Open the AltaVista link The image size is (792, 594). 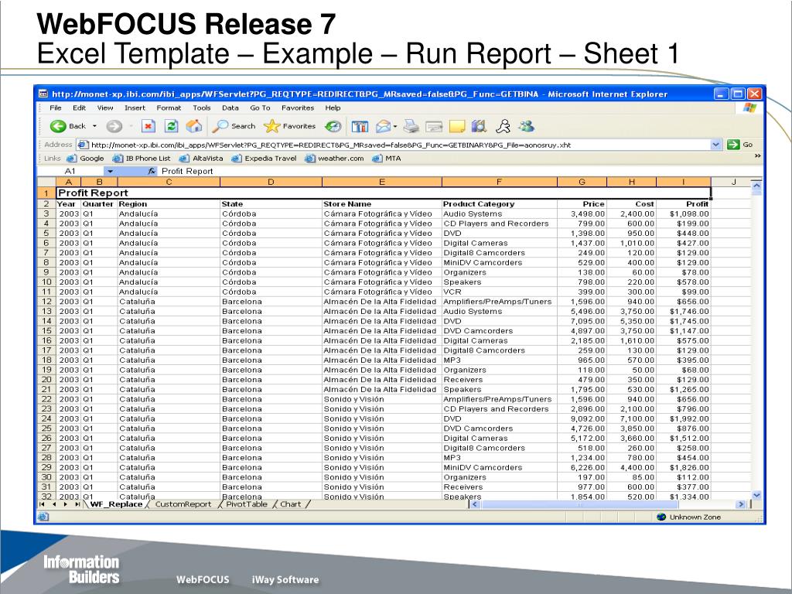[201, 158]
